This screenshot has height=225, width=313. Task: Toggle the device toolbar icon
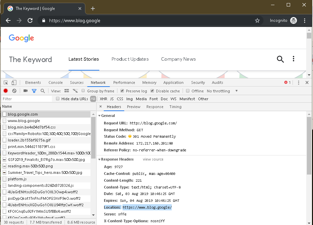point(14,82)
